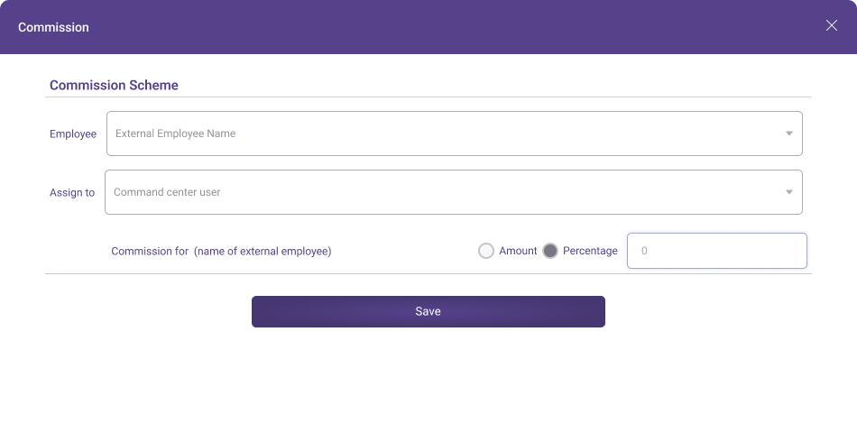The width and height of the screenshot is (857, 433).
Task: Expand the Assign to dropdown arrow
Action: (788, 192)
